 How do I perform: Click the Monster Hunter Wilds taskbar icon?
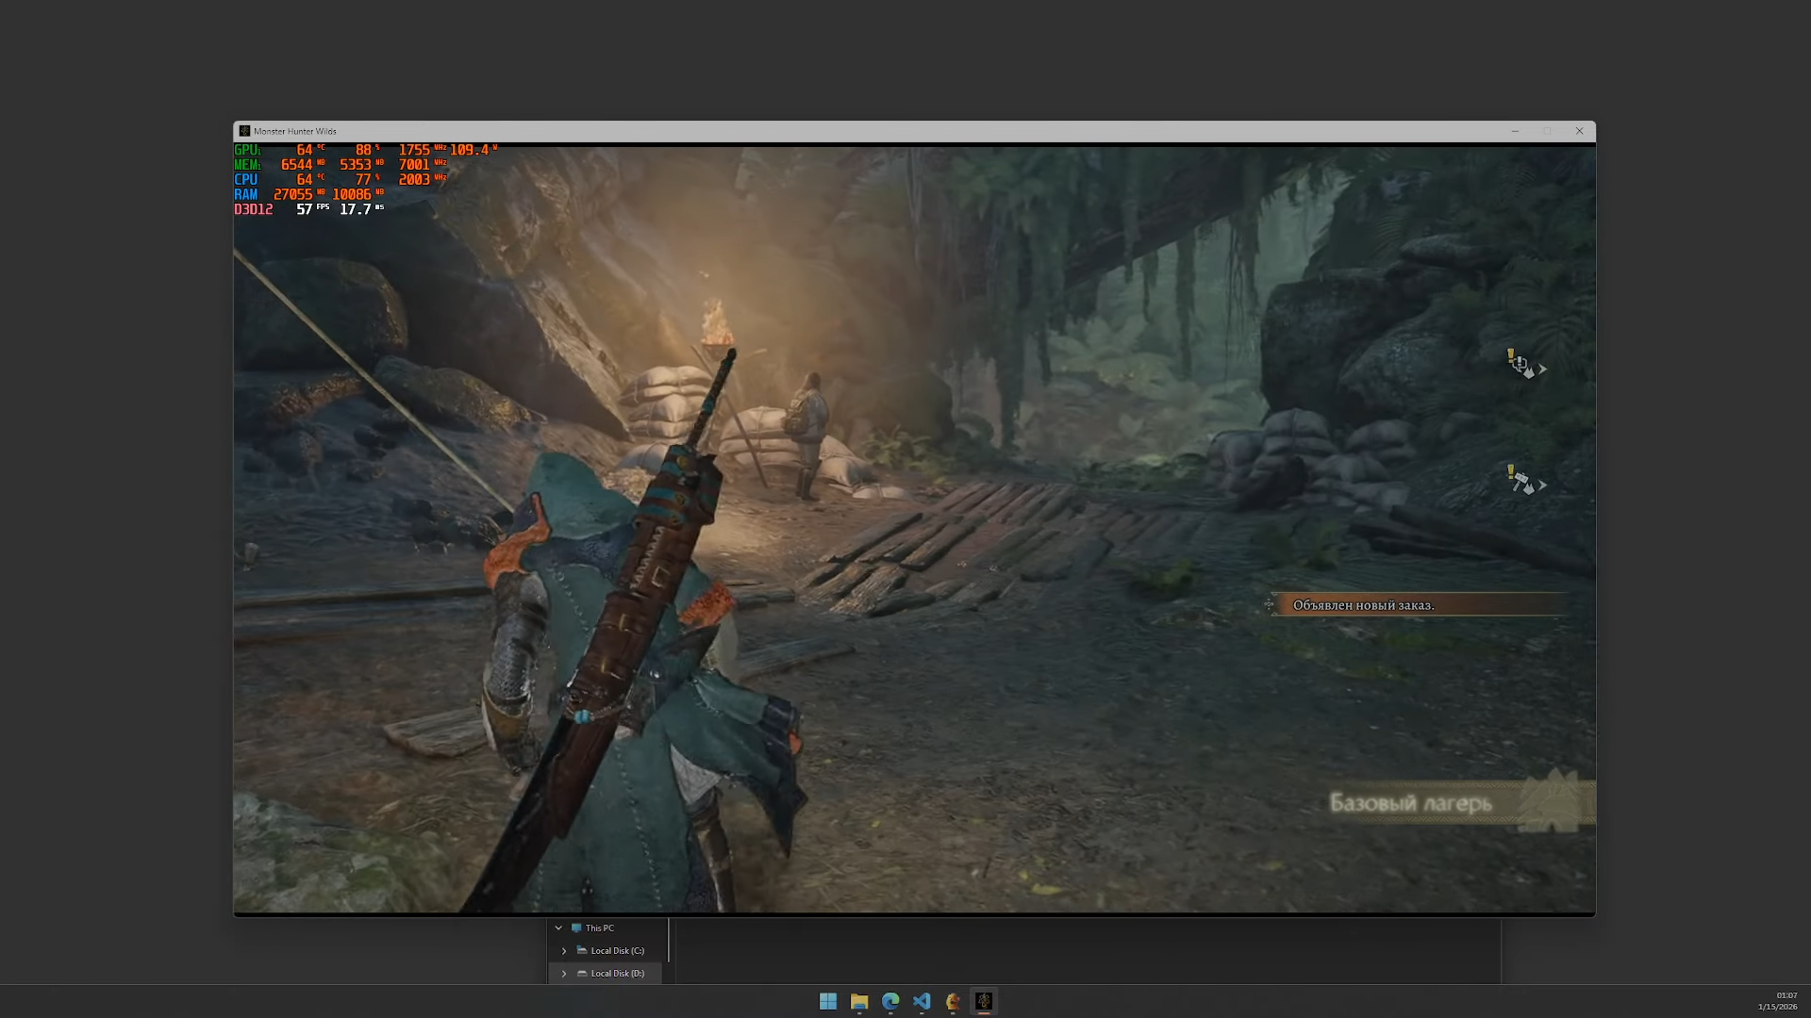point(984,1001)
